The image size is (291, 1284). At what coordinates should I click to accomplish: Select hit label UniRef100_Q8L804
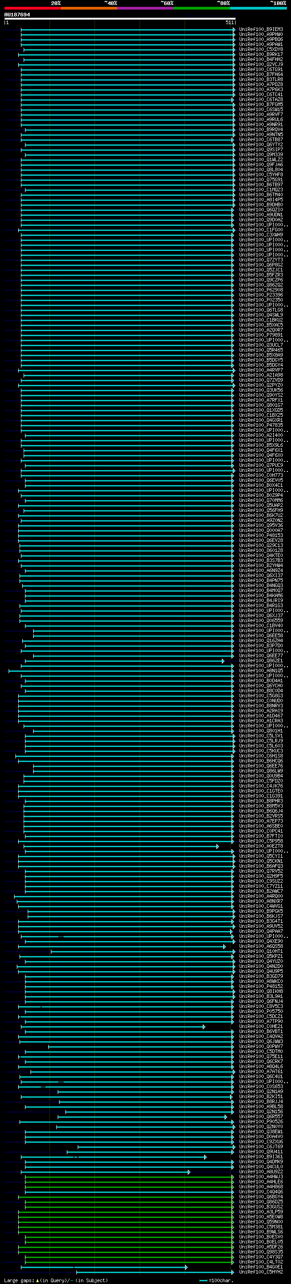261,169
